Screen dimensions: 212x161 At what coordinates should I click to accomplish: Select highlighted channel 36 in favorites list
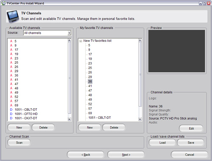point(90,82)
